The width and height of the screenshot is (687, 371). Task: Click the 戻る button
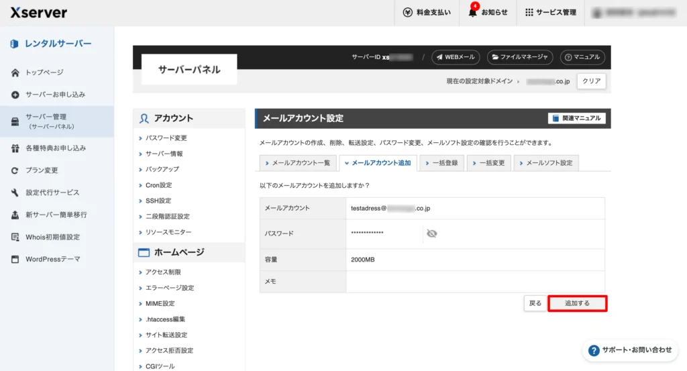tap(535, 303)
